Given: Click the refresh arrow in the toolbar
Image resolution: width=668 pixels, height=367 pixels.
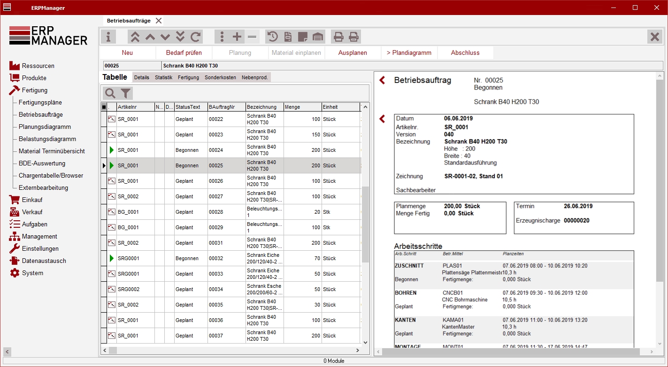Looking at the screenshot, I should click(195, 37).
